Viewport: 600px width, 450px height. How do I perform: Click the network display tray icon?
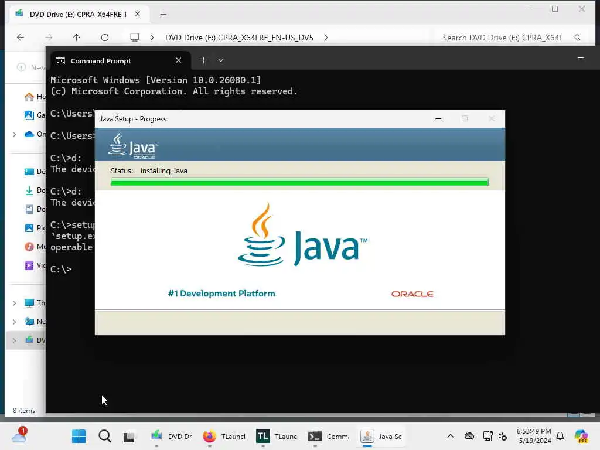[x=487, y=436]
